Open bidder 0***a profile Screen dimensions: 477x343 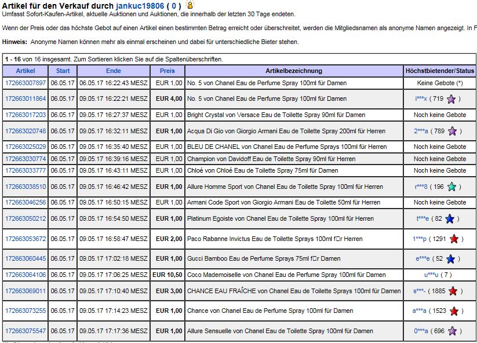(x=421, y=331)
